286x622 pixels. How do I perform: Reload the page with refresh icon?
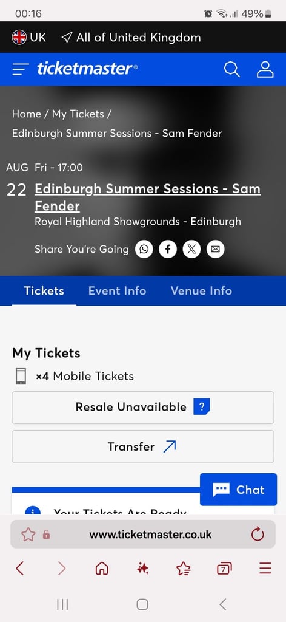(x=258, y=535)
